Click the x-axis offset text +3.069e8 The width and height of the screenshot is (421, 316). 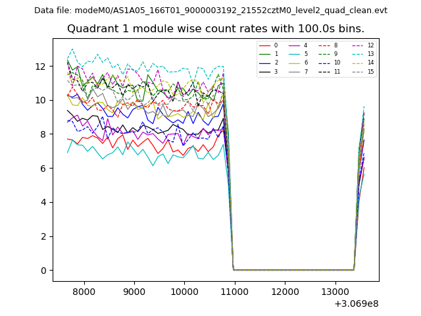(x=356, y=303)
